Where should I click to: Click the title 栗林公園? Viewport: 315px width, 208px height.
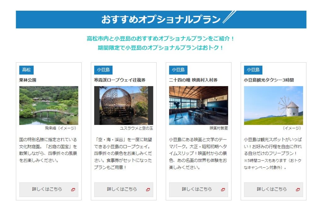click(28, 80)
